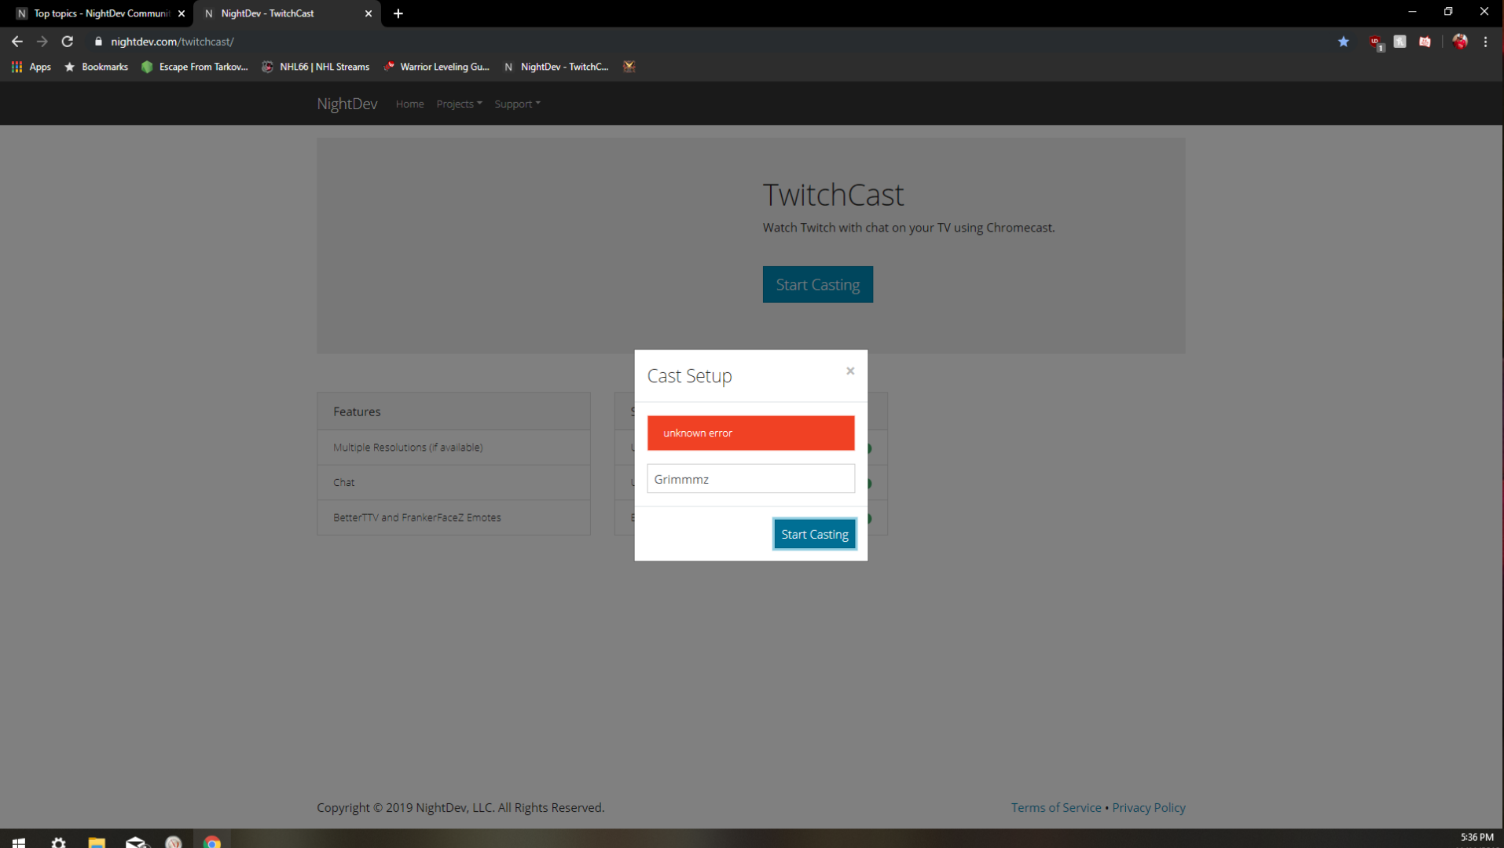Click Multiple Resolutions feature row

453,448
